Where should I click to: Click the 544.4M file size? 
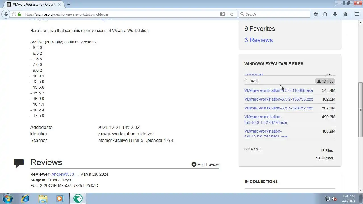[x=328, y=90]
